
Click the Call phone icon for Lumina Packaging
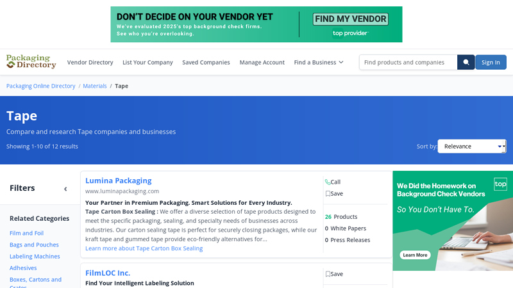click(328, 182)
